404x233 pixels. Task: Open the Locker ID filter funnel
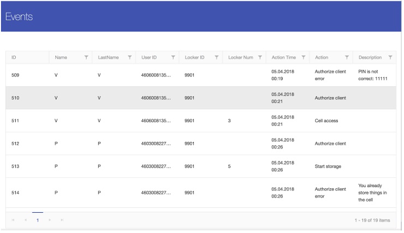[x=216, y=57]
